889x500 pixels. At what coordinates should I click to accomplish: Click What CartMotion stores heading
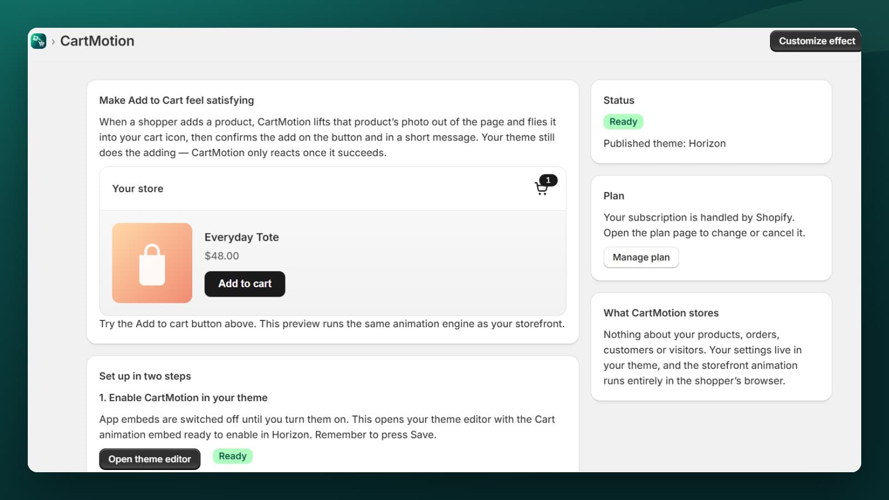(x=661, y=313)
